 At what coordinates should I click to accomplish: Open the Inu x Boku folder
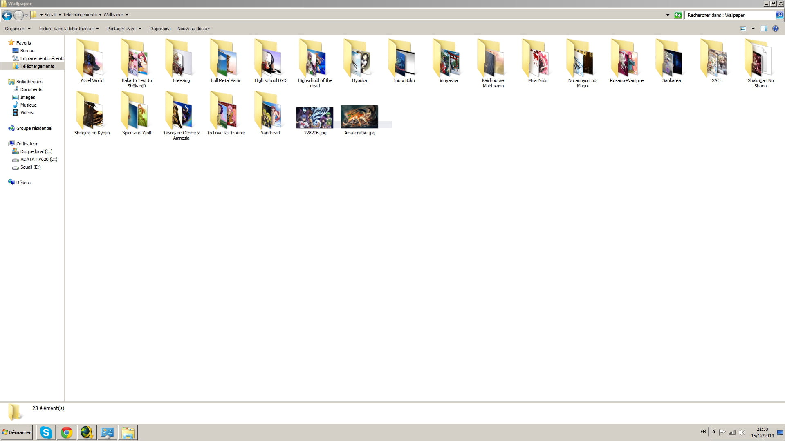tap(404, 61)
